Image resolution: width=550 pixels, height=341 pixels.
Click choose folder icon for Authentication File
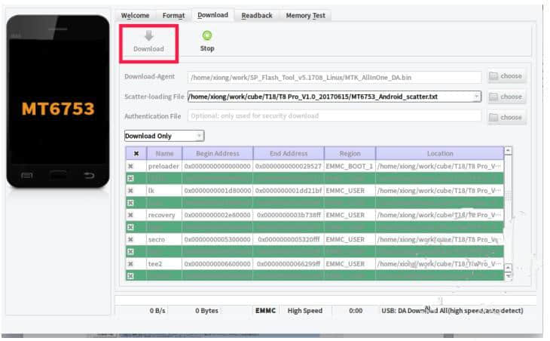(x=493, y=117)
